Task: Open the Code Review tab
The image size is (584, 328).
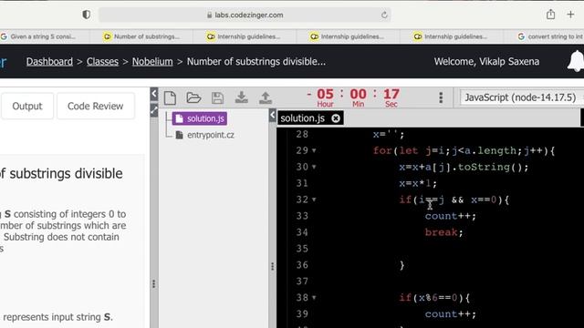Action: pos(95,106)
